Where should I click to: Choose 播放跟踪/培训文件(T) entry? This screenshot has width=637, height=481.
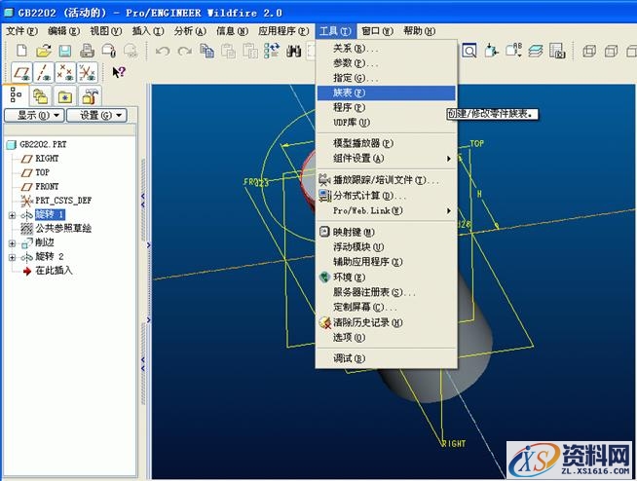[386, 180]
